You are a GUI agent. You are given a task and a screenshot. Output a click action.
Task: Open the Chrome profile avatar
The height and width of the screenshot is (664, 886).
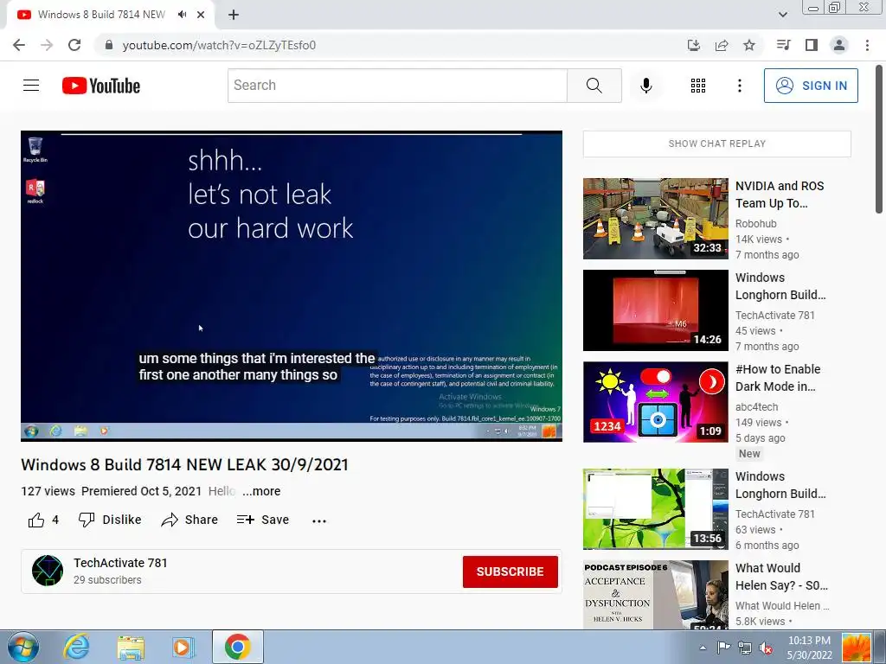click(x=839, y=45)
